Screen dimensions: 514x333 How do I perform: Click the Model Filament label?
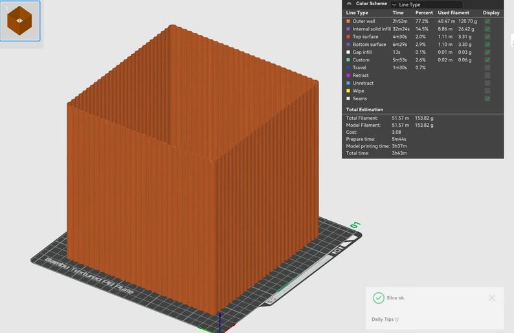(x=363, y=125)
